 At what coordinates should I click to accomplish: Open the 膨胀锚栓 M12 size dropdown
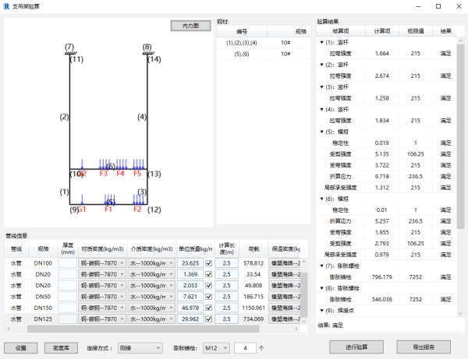pos(215,347)
